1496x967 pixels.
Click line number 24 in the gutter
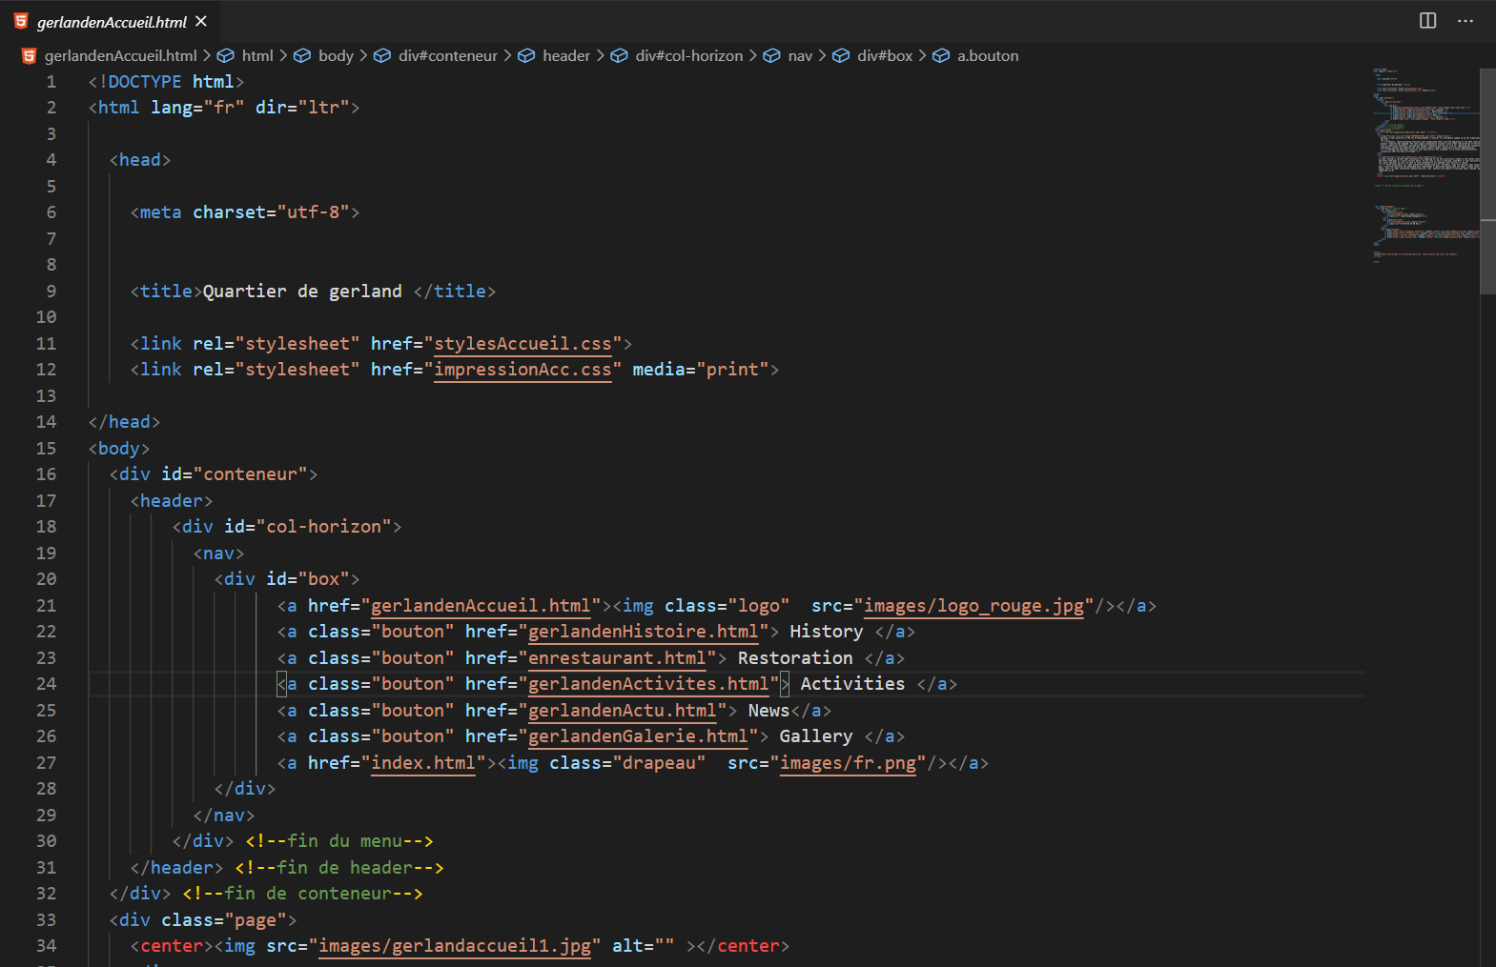pyautogui.click(x=46, y=683)
